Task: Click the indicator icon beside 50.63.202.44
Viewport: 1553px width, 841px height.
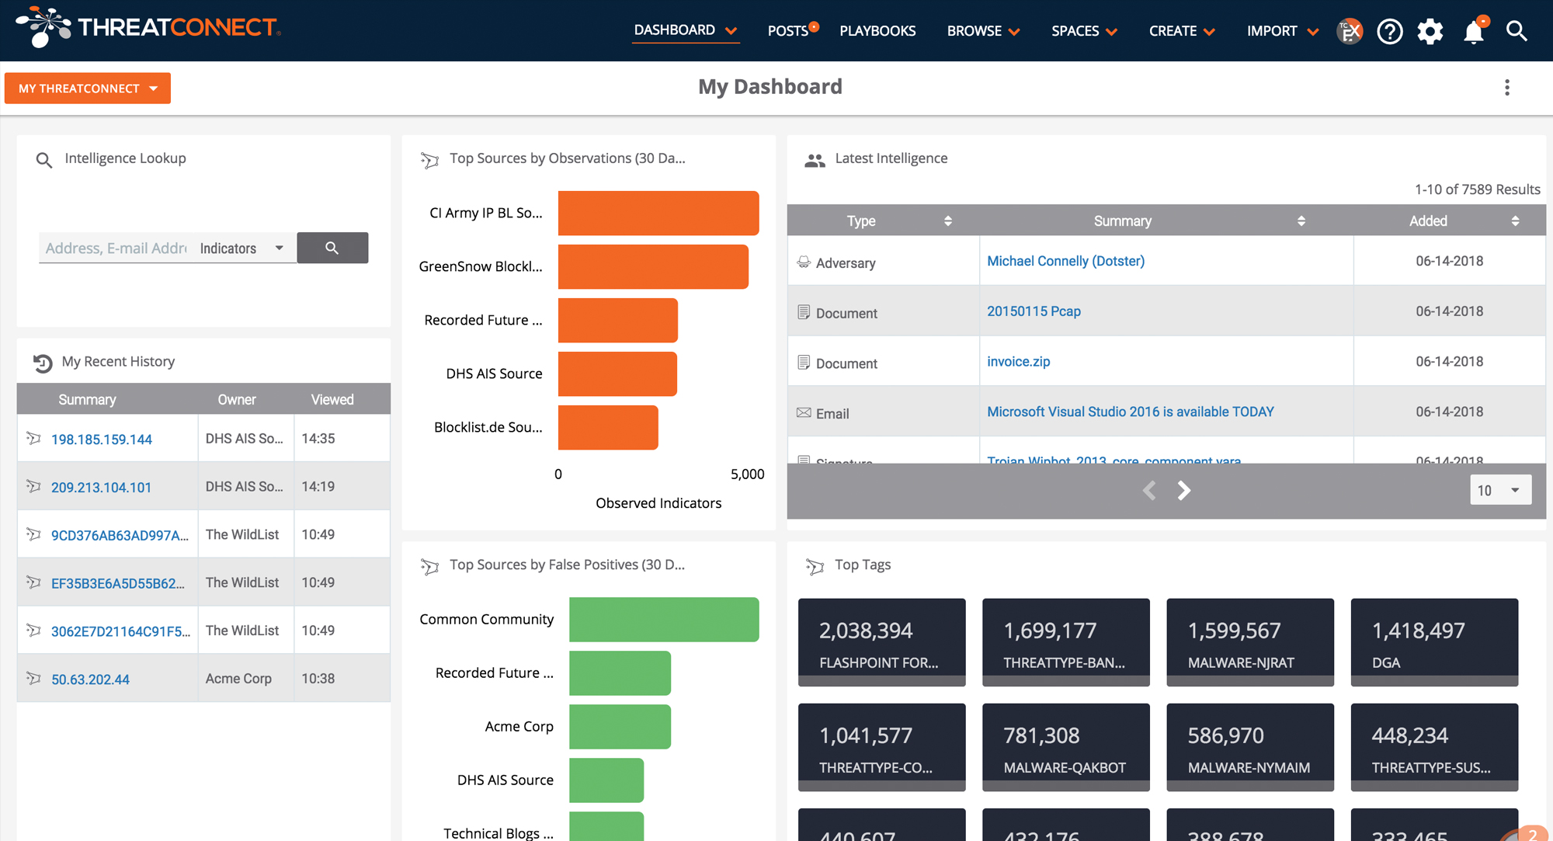Action: [x=33, y=678]
